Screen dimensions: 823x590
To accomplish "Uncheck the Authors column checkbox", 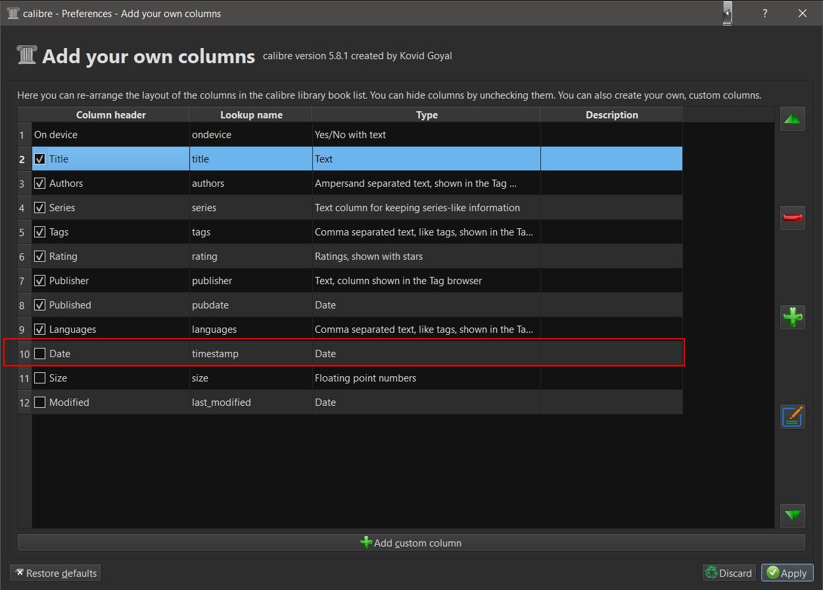I will point(40,184).
